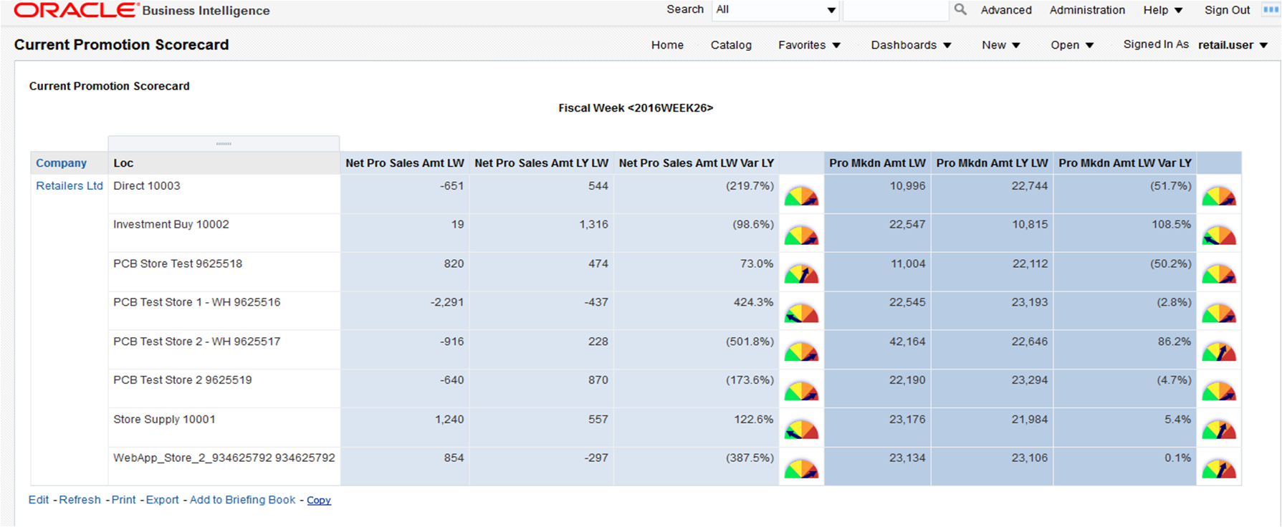1282x527 pixels.
Task: Click the search magnifier icon
Action: pos(960,9)
